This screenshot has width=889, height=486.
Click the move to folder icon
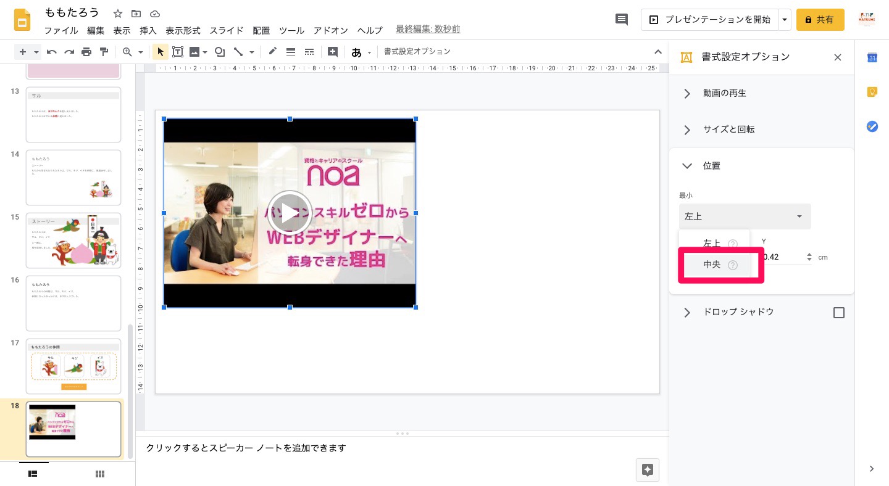pyautogui.click(x=136, y=14)
